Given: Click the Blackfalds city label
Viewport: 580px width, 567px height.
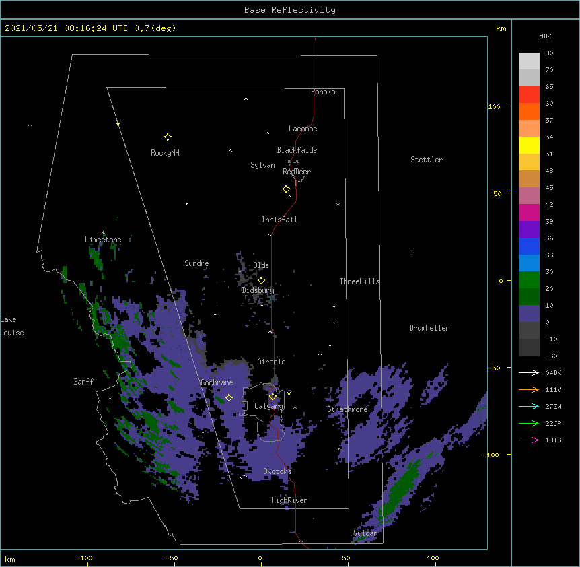Looking at the screenshot, I should (x=297, y=150).
